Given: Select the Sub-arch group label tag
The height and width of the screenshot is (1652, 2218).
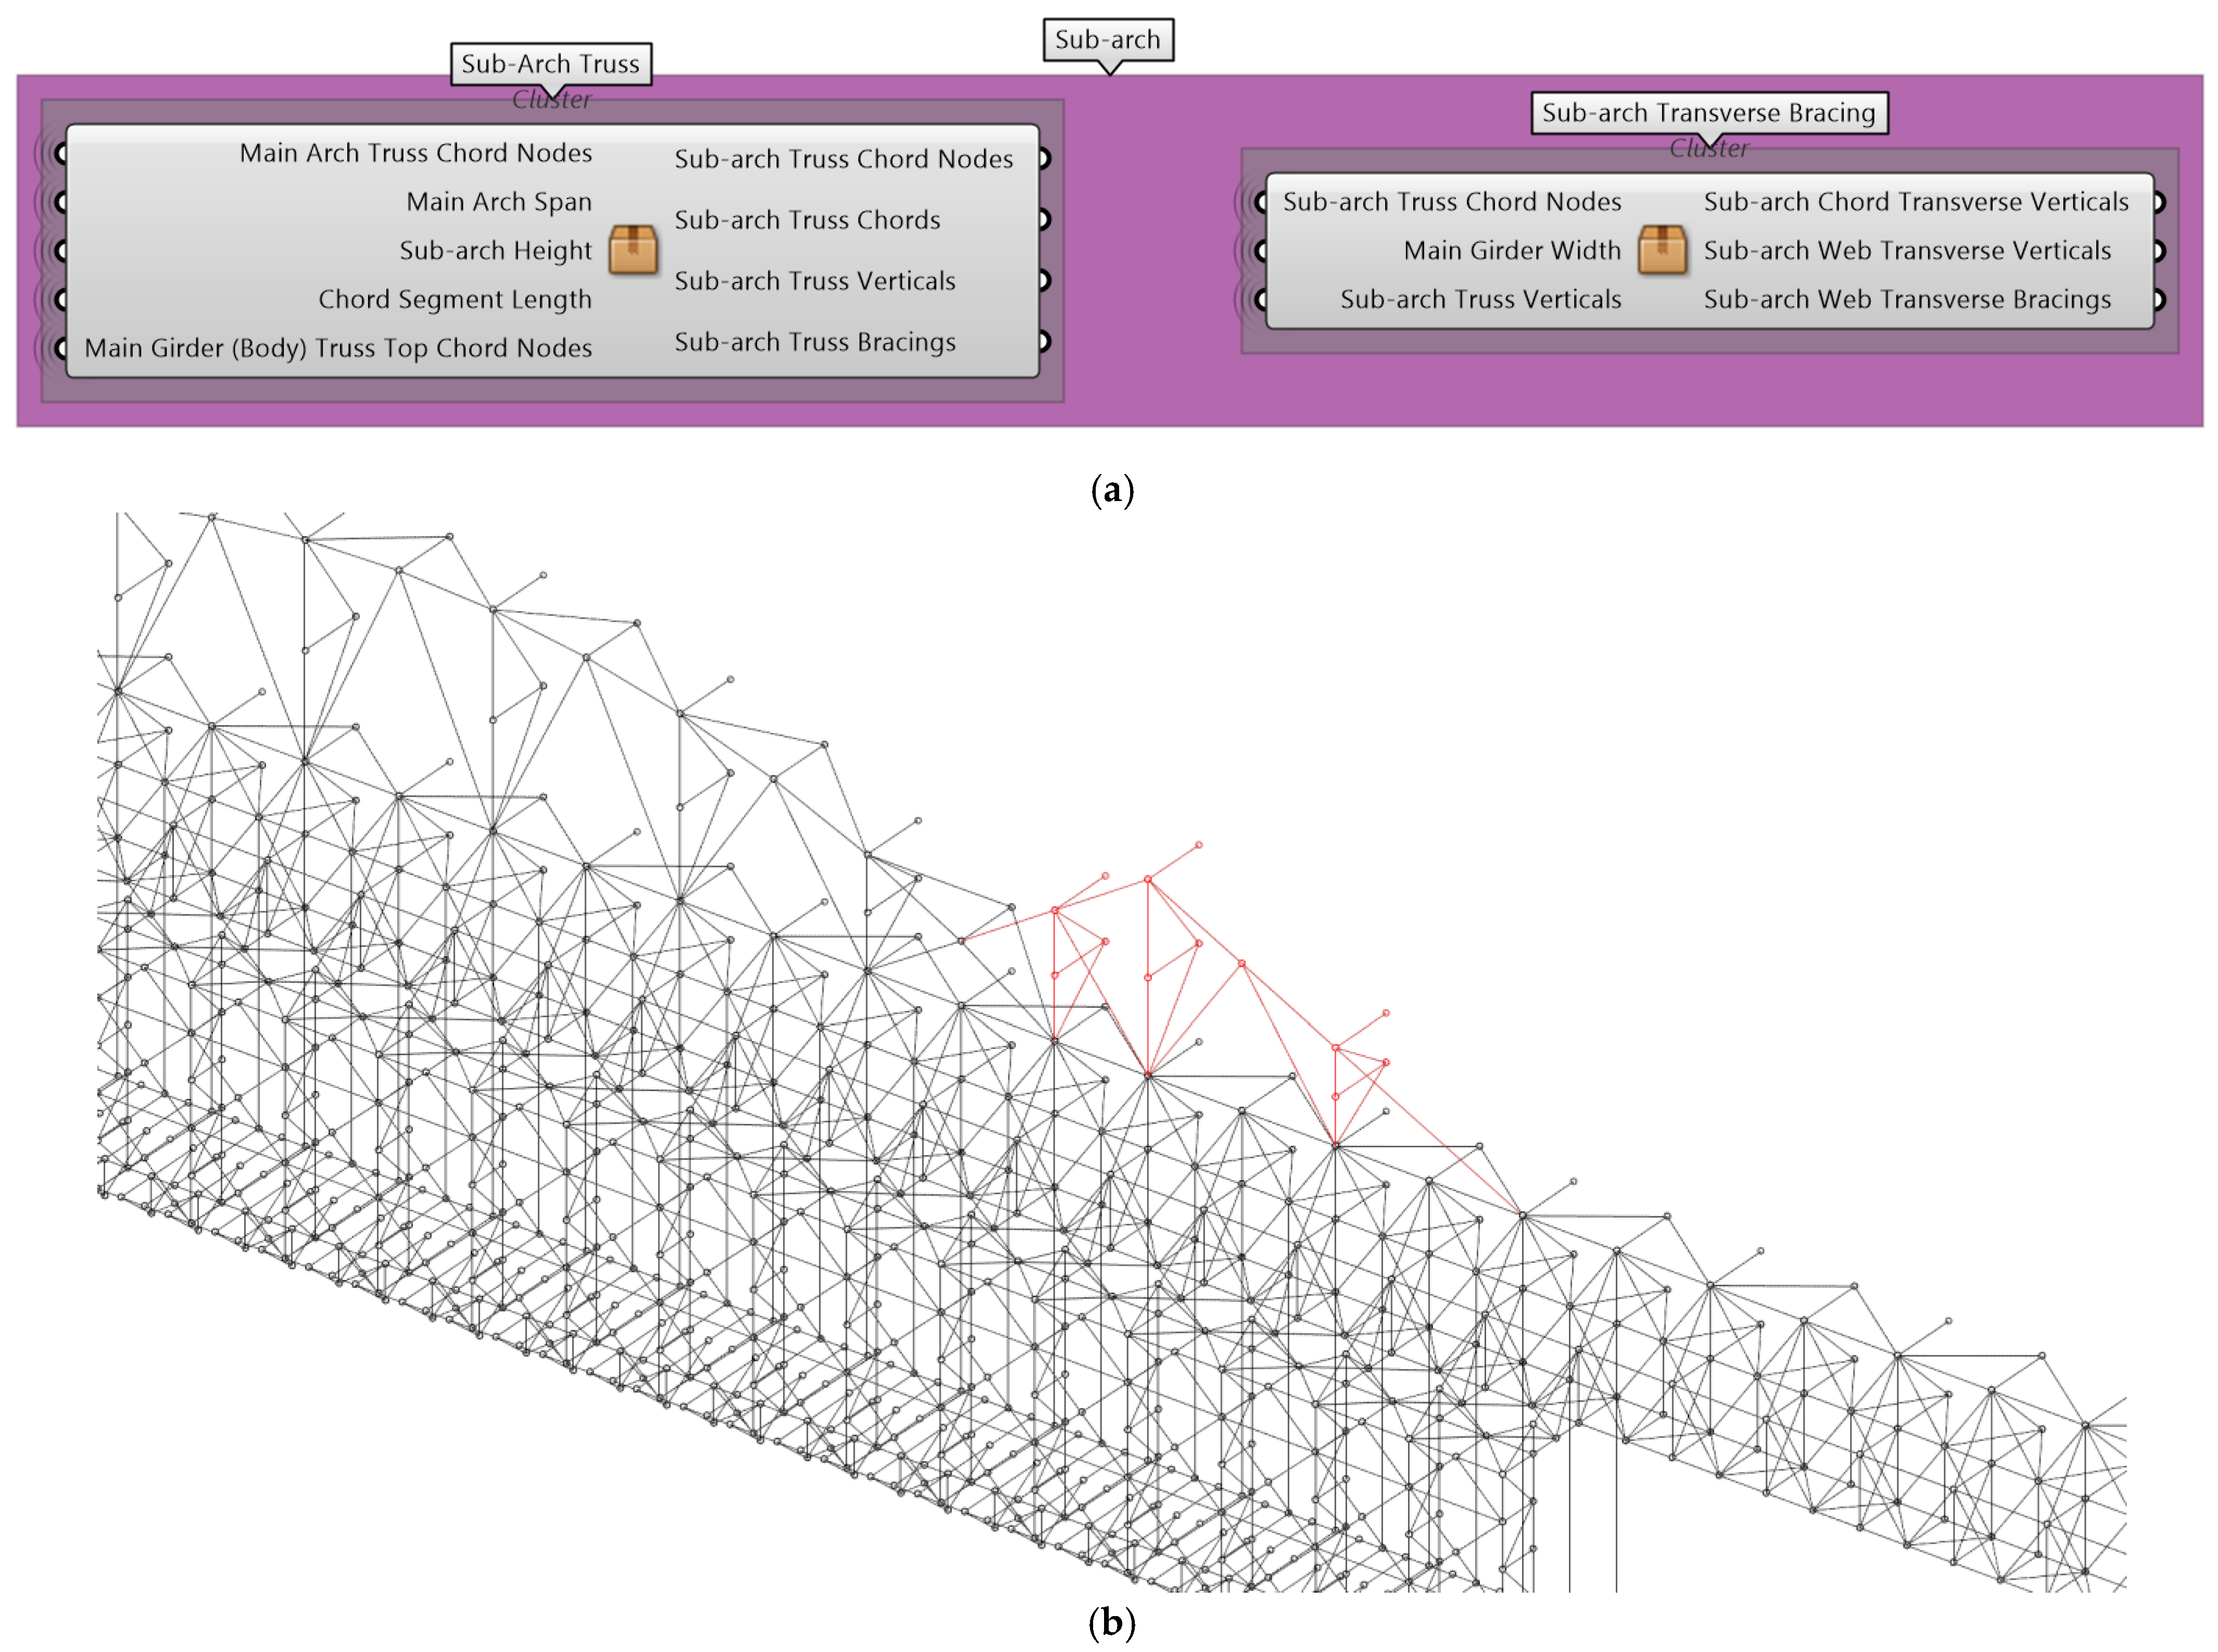Looking at the screenshot, I should click(x=1108, y=40).
